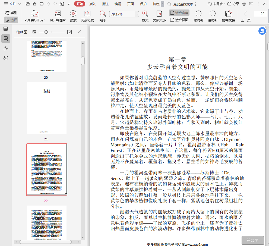Switch to the 插入 tab

(x=92, y=4)
